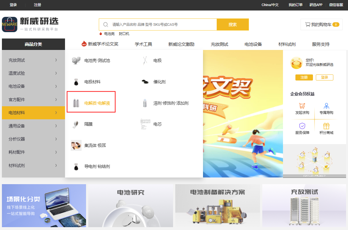Click the 电池壳·测试池 product icon
Image resolution: width=348 pixels, height=230 pixels.
[x=76, y=60]
